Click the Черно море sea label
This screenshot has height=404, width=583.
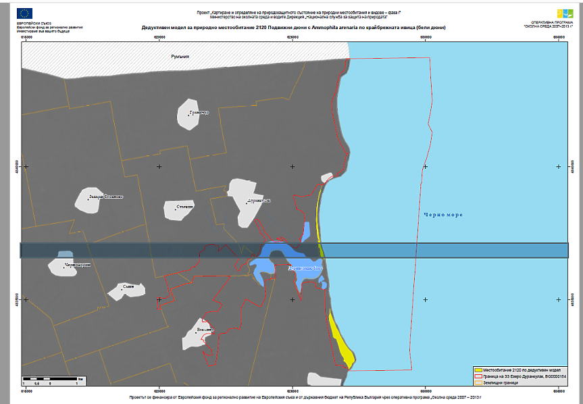click(x=443, y=214)
